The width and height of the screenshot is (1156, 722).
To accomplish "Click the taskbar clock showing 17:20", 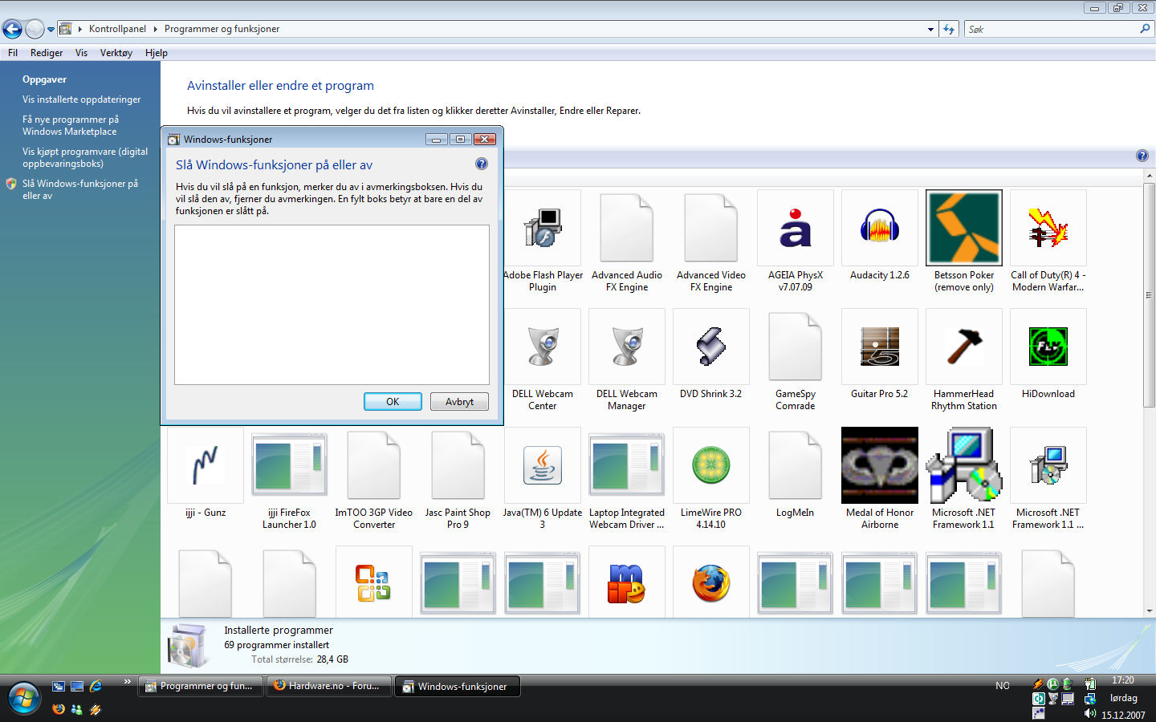I will click(1123, 680).
